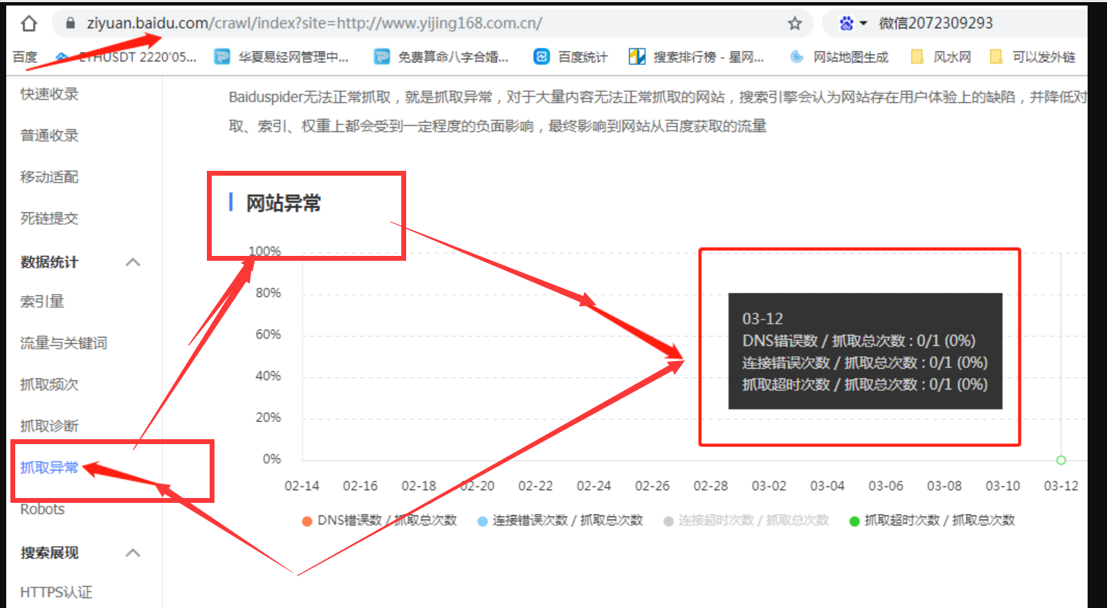Click the orange DNS错误数 legend dot
Image resolution: width=1107 pixels, height=608 pixels.
point(307,521)
